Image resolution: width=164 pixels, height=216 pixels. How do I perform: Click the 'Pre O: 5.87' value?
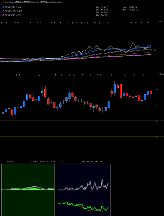point(102,7)
